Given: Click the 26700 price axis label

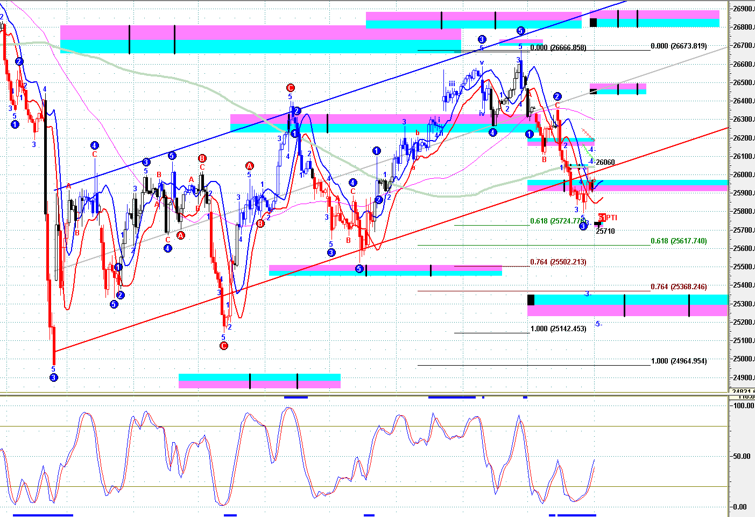Looking at the screenshot, I should tap(743, 45).
